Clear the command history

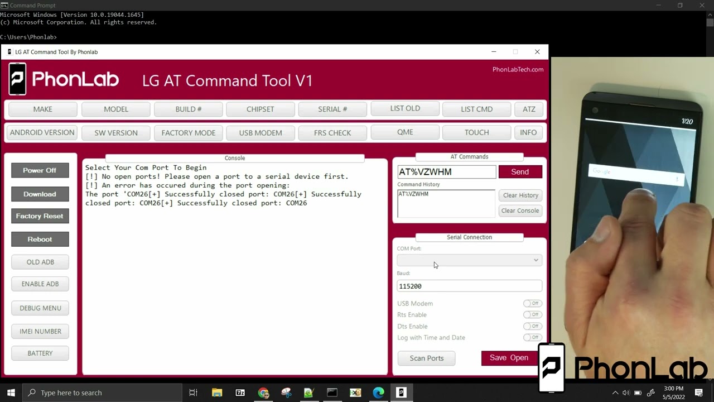520,195
